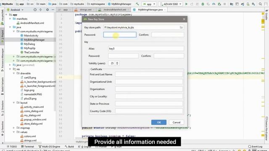Click the Stop icon in the toolbar
Image resolution: width=269 pixels, height=151 pixels.
click(x=224, y=4)
